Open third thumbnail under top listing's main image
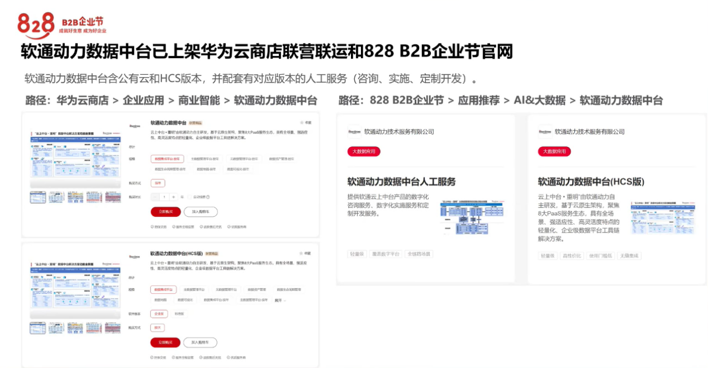Screen dimensions: 708x368 click(x=75, y=197)
